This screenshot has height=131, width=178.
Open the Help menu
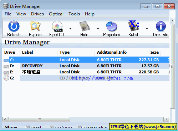pos(90,14)
